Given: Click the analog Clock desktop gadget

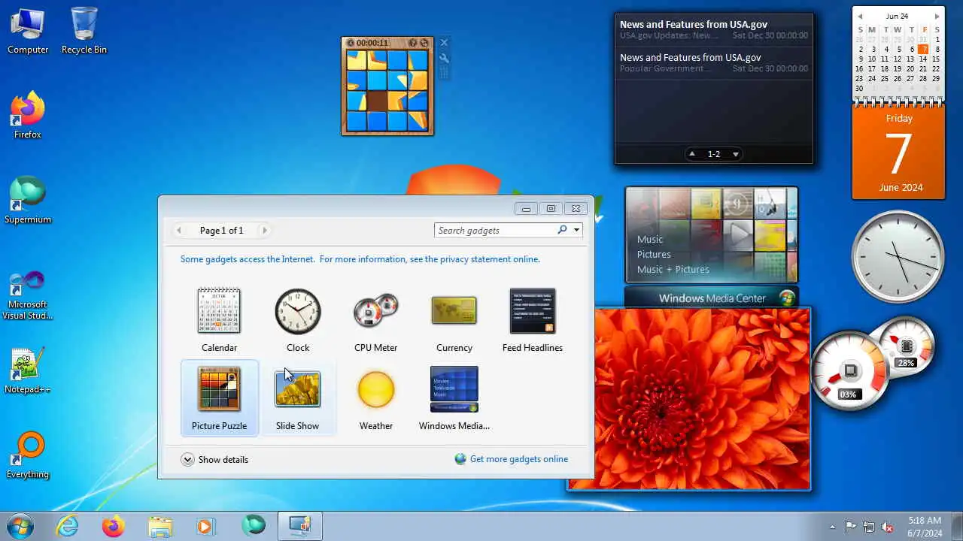Looking at the screenshot, I should [898, 256].
